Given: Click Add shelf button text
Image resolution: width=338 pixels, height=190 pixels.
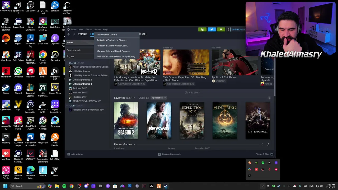Looking at the screenshot, I should [x=194, y=93].
